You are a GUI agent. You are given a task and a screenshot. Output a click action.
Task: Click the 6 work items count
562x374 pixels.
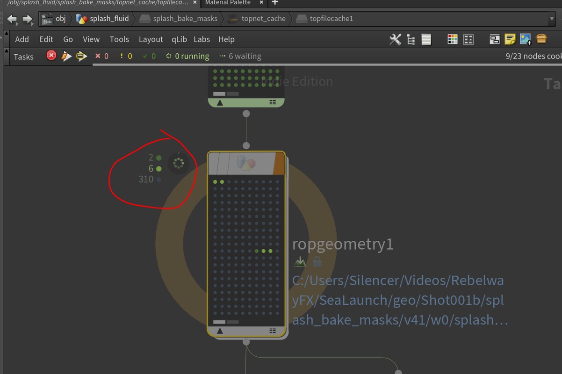click(155, 168)
